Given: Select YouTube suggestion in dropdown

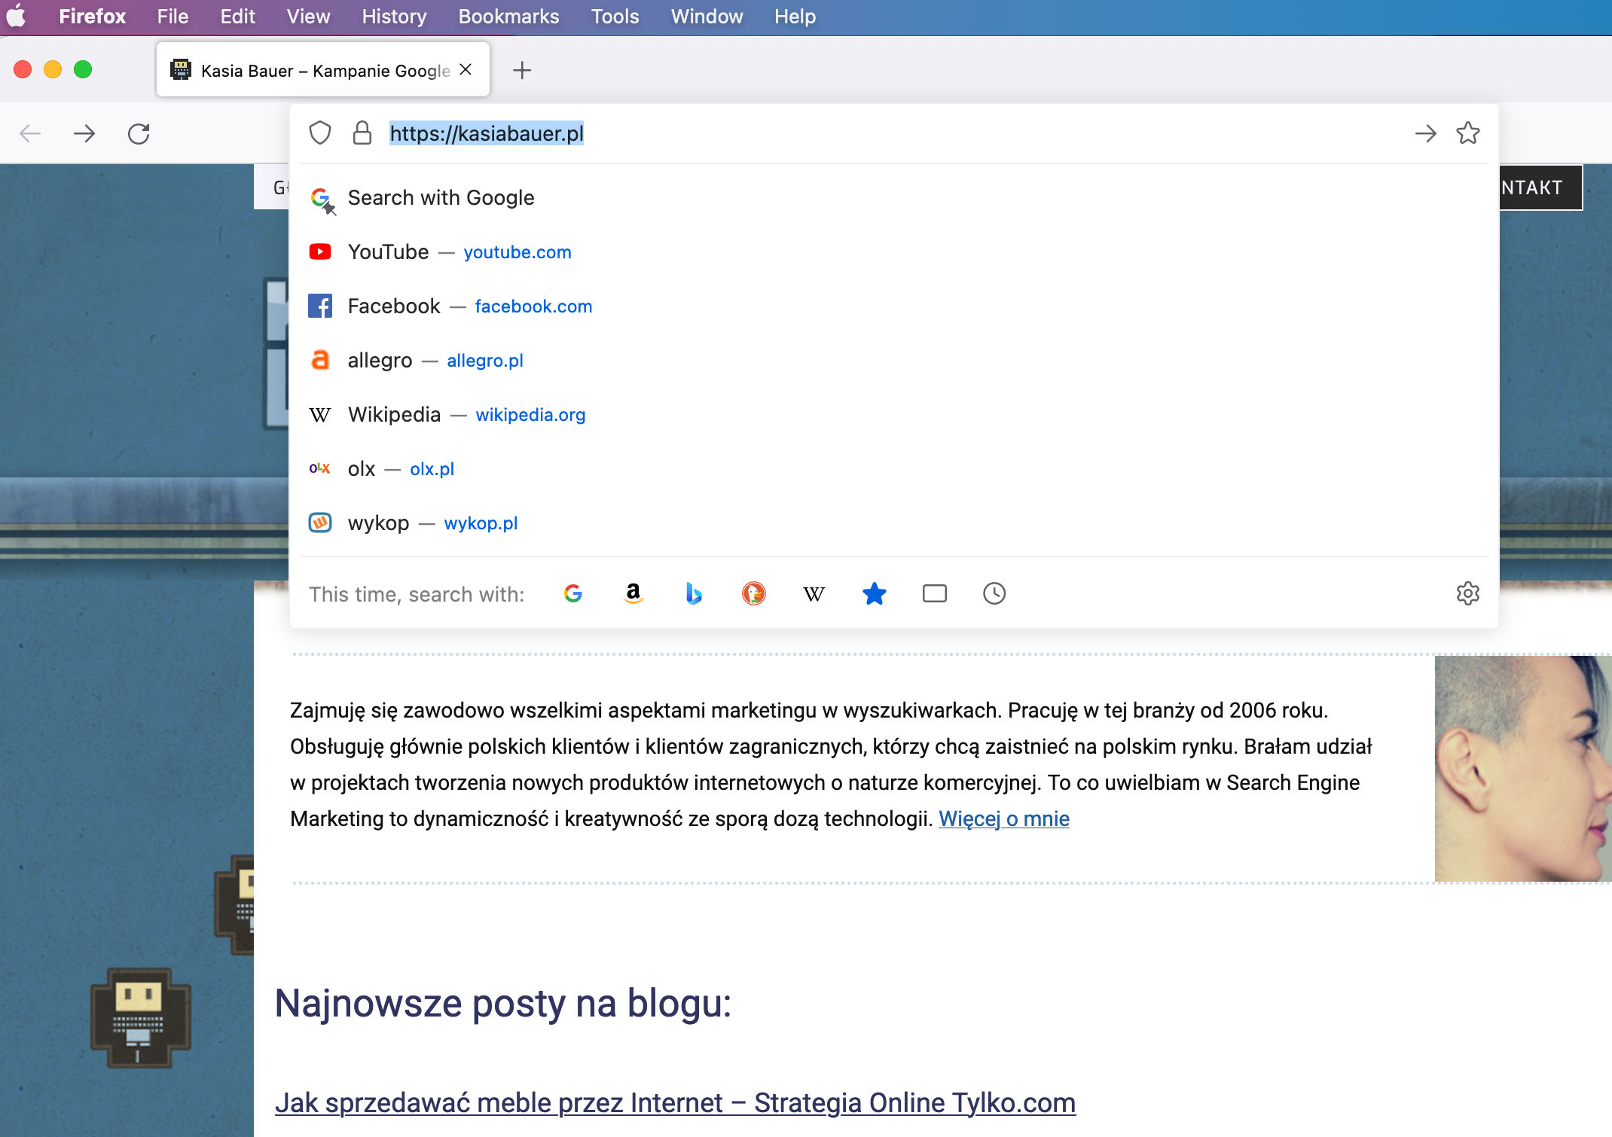Looking at the screenshot, I should [459, 251].
